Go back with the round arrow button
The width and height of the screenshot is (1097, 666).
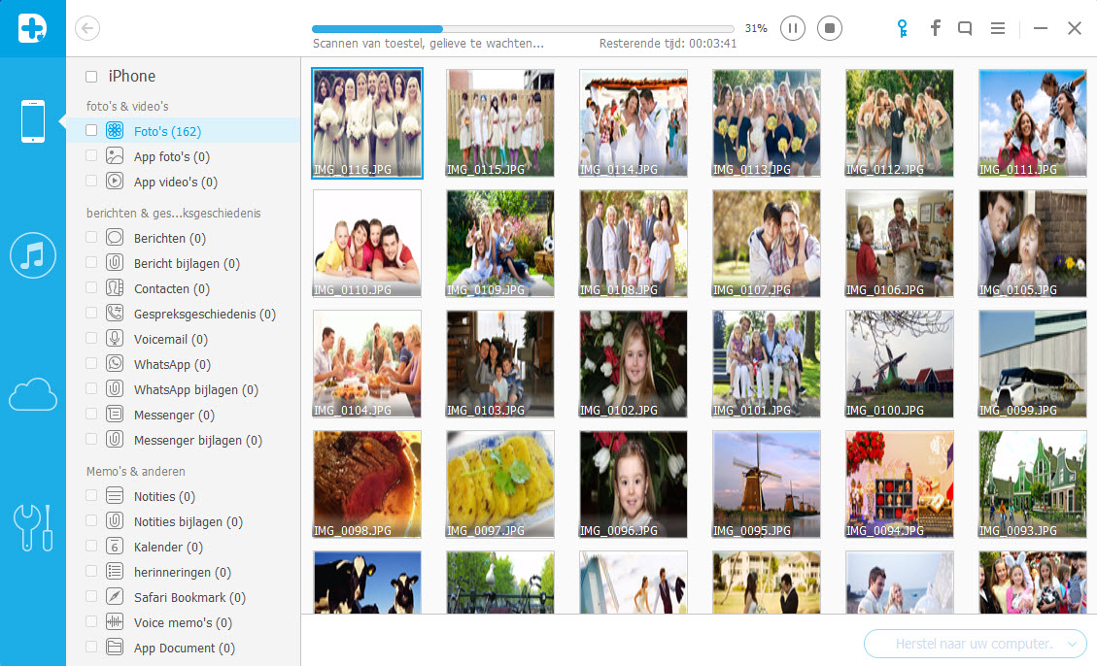(x=87, y=28)
